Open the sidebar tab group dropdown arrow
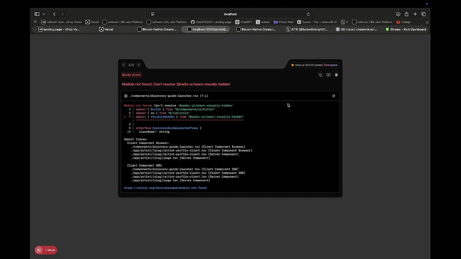The height and width of the screenshot is (259, 461). click(44, 14)
